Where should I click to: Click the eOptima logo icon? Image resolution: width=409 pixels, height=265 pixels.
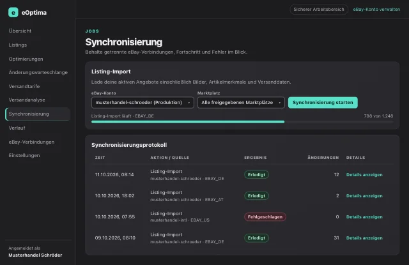coord(13,12)
